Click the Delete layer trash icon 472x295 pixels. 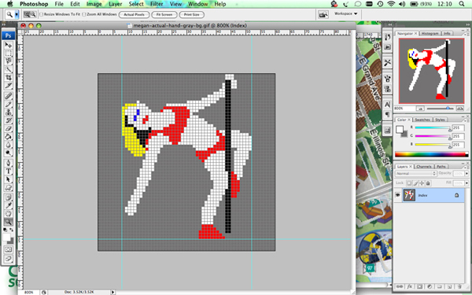[x=459, y=287]
